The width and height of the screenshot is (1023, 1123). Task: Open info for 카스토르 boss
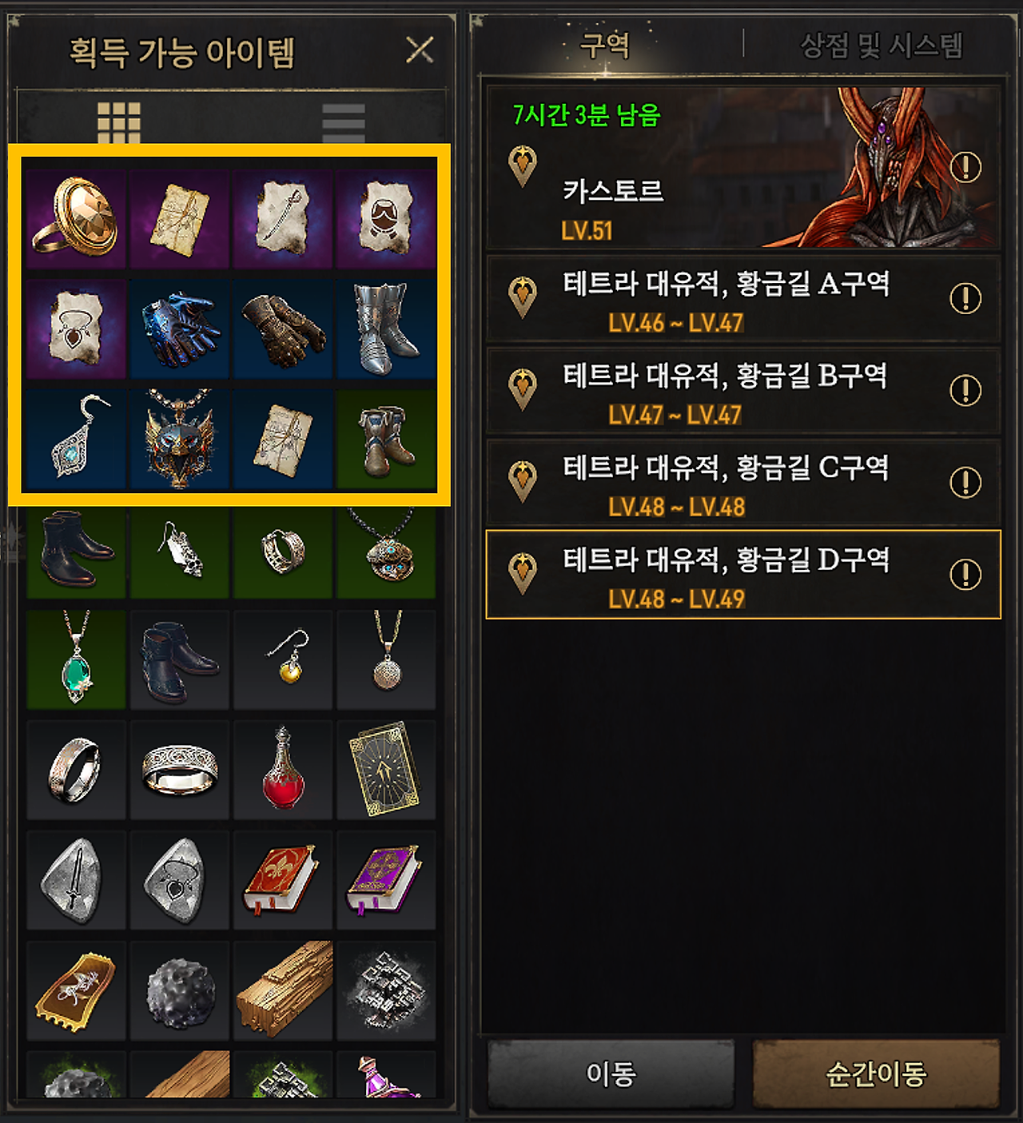(x=965, y=167)
